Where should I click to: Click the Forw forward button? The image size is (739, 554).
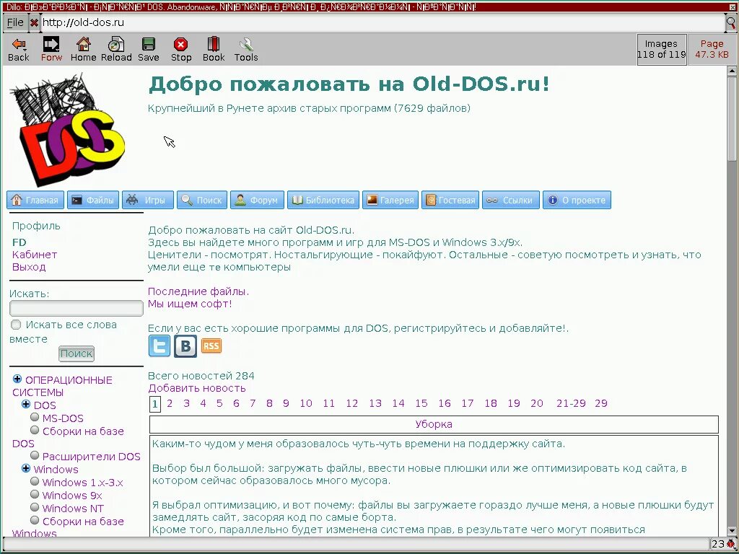51,49
